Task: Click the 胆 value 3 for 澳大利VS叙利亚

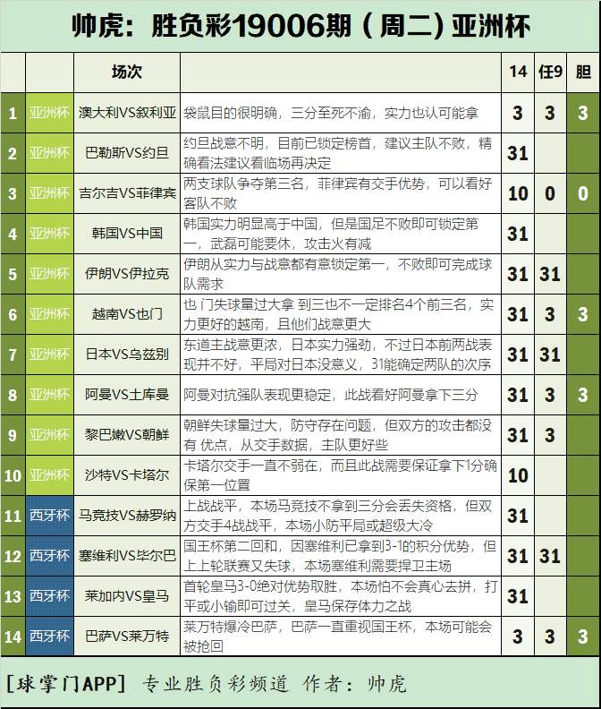Action: 583,113
